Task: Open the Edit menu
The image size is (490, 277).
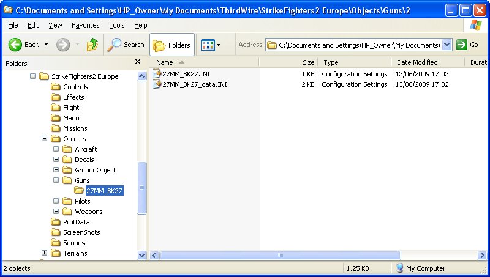Action: point(33,25)
